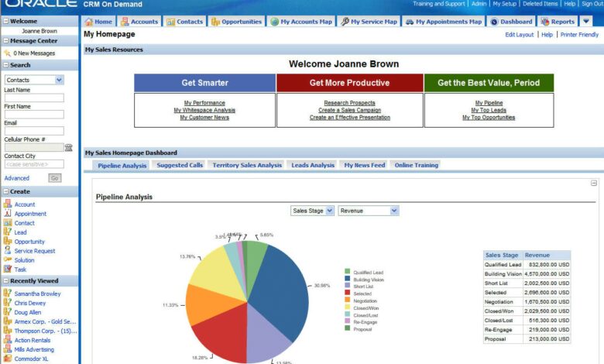This screenshot has width=604, height=364.
Task: Click the phone icon beside Cellular Phone field
Action: 69,147
